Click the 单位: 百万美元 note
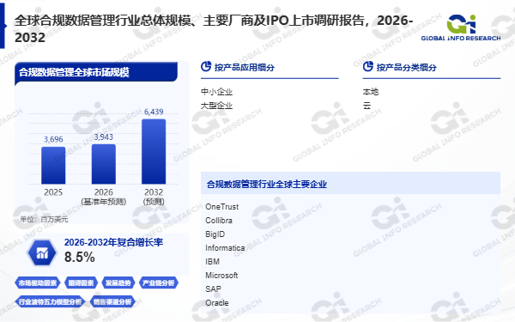The image size is (515, 322). (44, 219)
